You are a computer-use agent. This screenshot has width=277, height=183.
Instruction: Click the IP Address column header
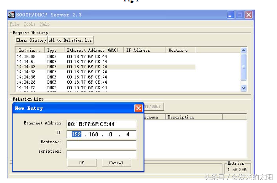145,50
